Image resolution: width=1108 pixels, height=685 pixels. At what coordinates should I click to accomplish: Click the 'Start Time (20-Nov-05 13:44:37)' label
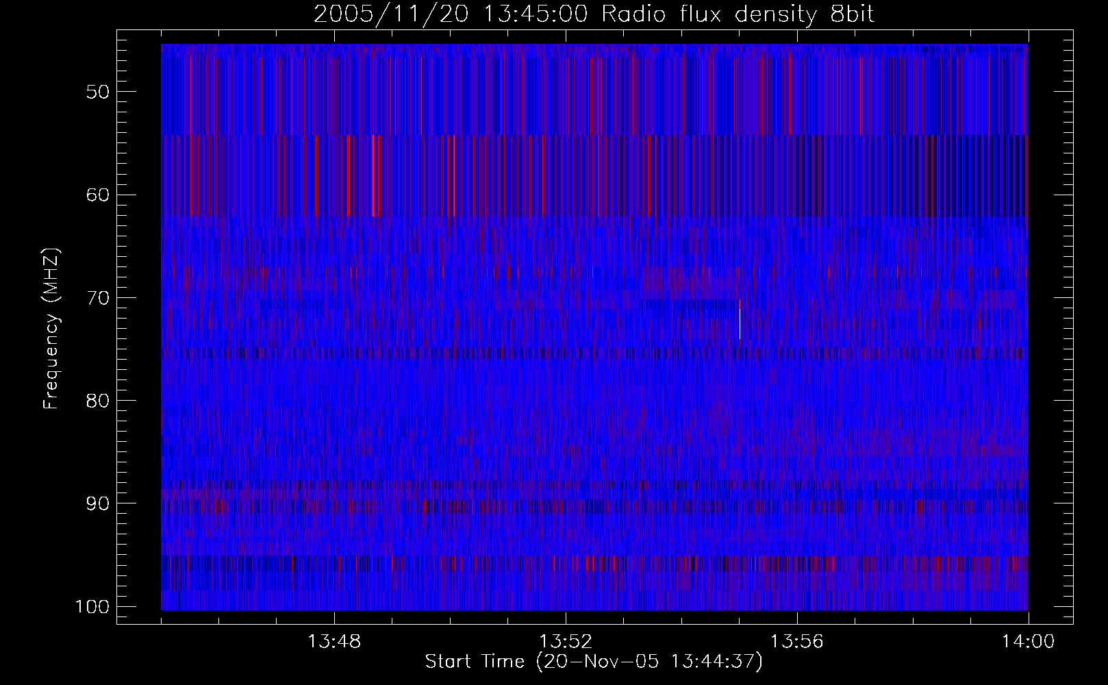point(594,662)
